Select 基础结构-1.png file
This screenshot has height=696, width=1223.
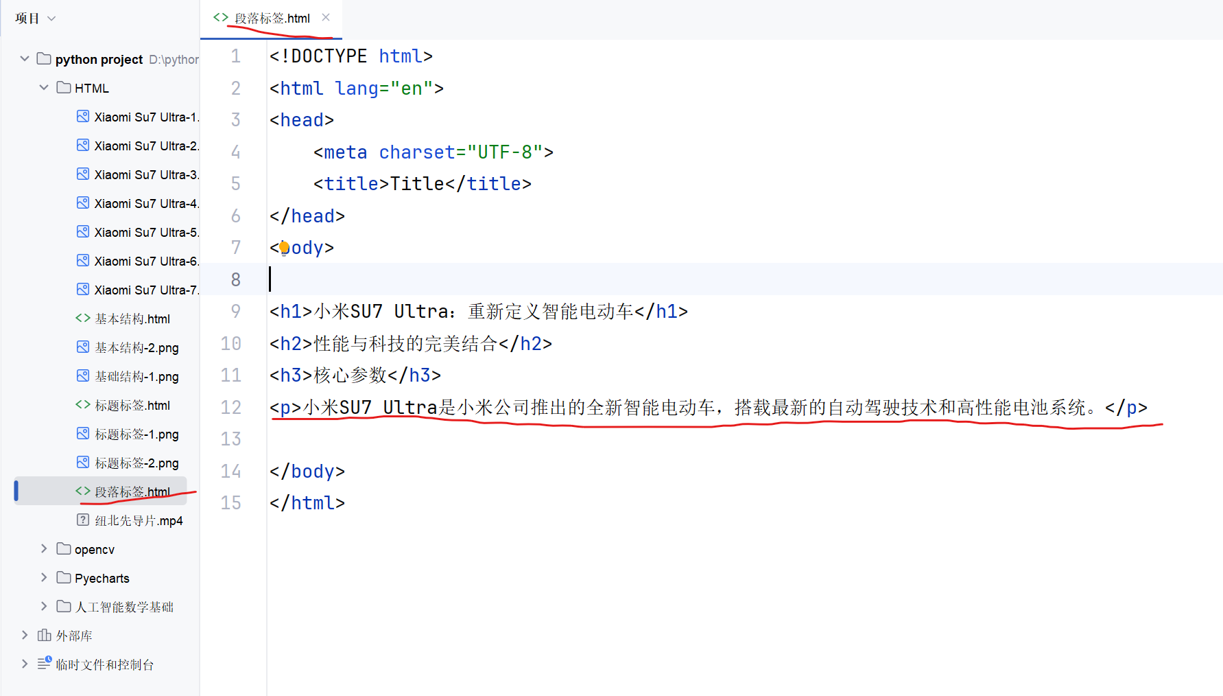point(136,377)
